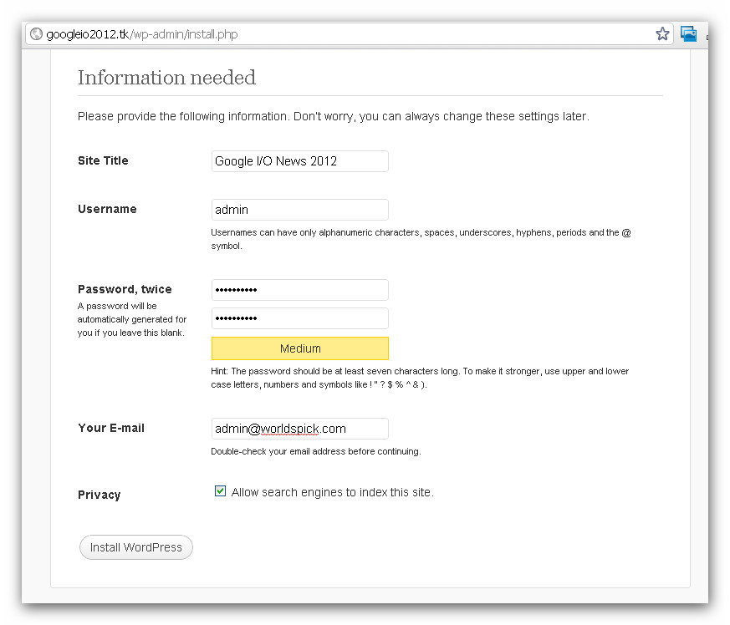Click the 'Information needed' heading

tap(166, 78)
